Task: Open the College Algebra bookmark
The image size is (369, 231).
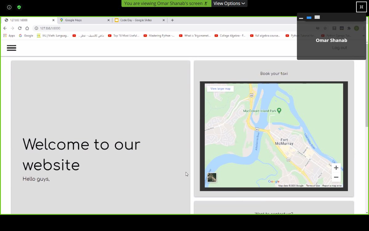Action: (230, 36)
